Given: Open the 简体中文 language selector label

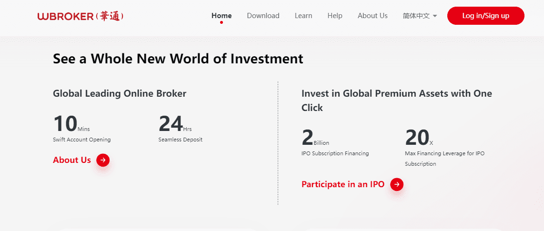Looking at the screenshot, I should click(416, 16).
